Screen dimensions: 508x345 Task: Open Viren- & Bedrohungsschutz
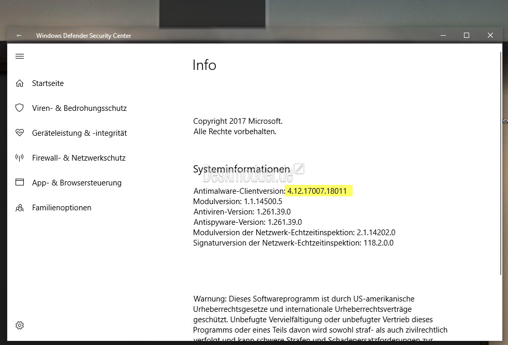click(79, 108)
